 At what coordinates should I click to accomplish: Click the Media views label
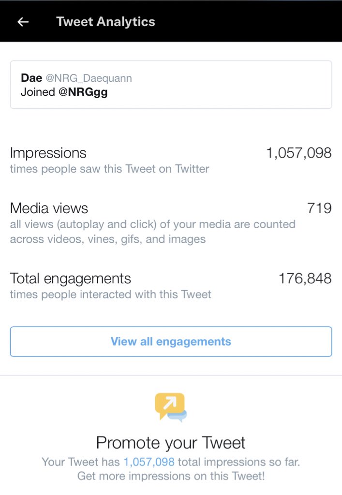pyautogui.click(x=49, y=208)
